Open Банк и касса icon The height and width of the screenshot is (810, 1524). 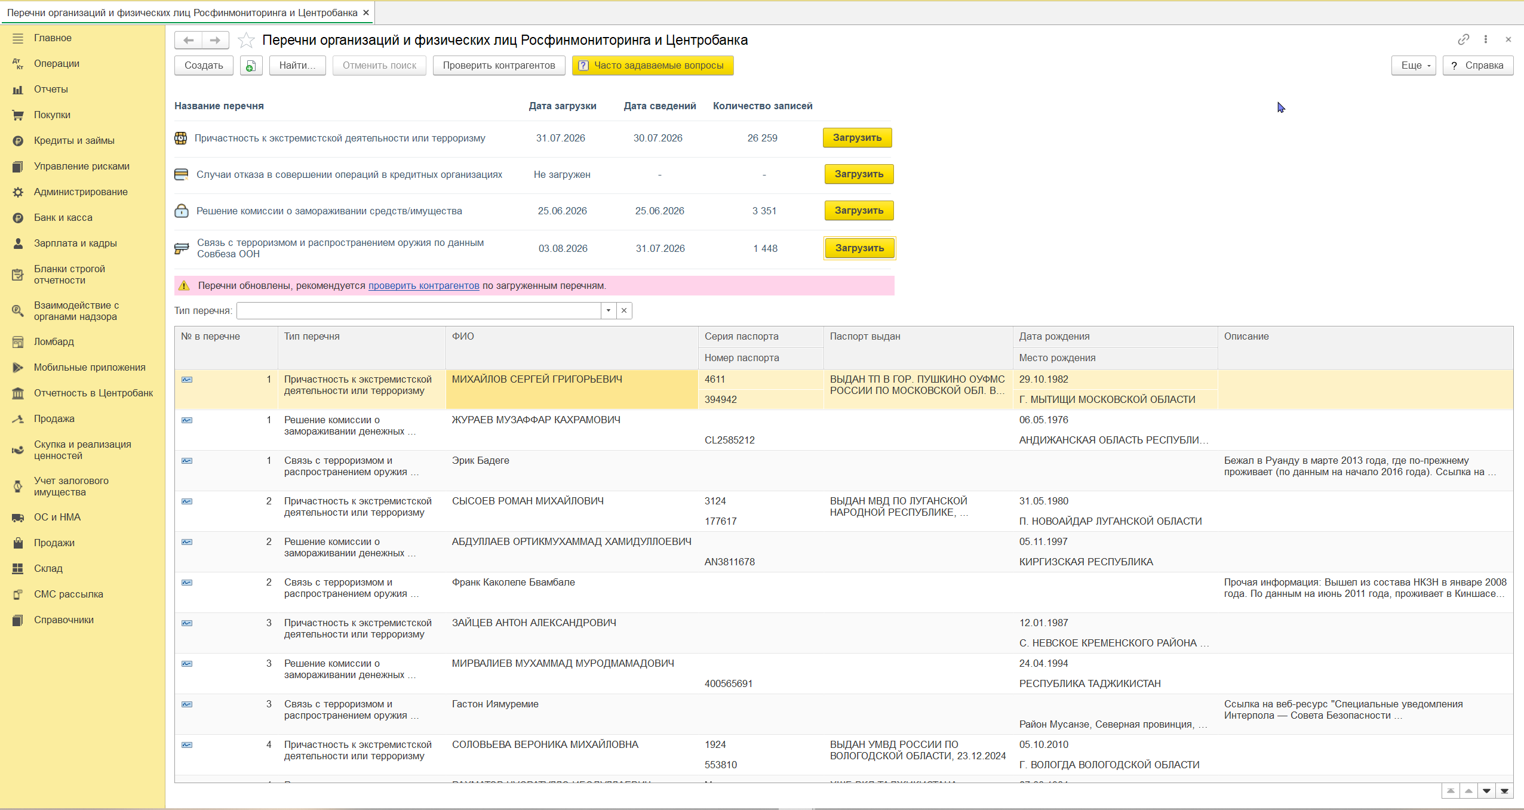[18, 218]
